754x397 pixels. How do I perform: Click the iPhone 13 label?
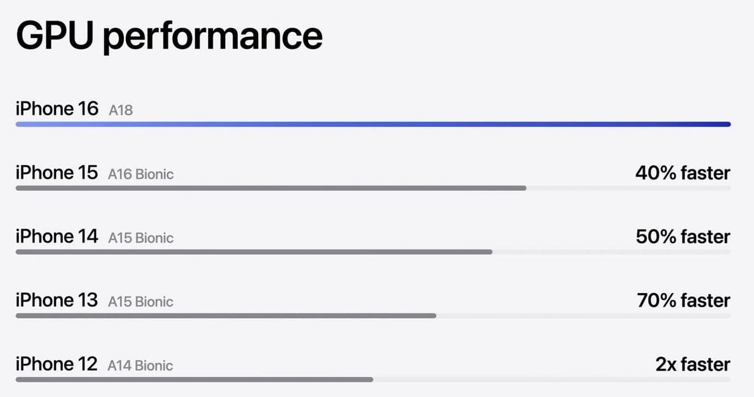pos(56,300)
